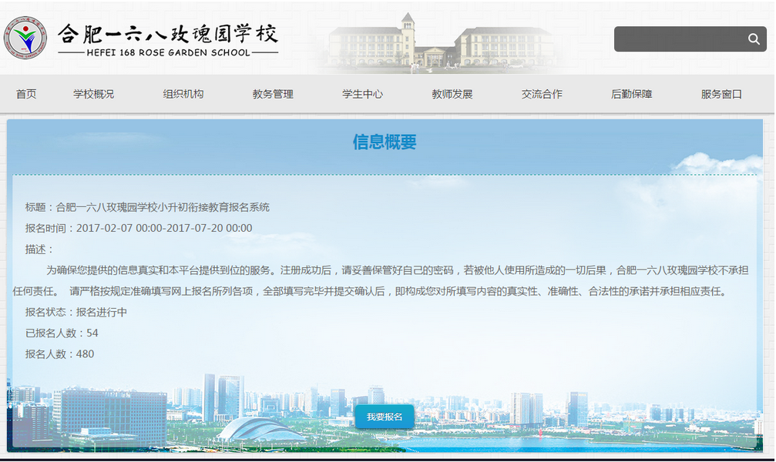This screenshot has height=462, width=776.
Task: Click the 报名状态 status line
Action: pyautogui.click(x=76, y=312)
